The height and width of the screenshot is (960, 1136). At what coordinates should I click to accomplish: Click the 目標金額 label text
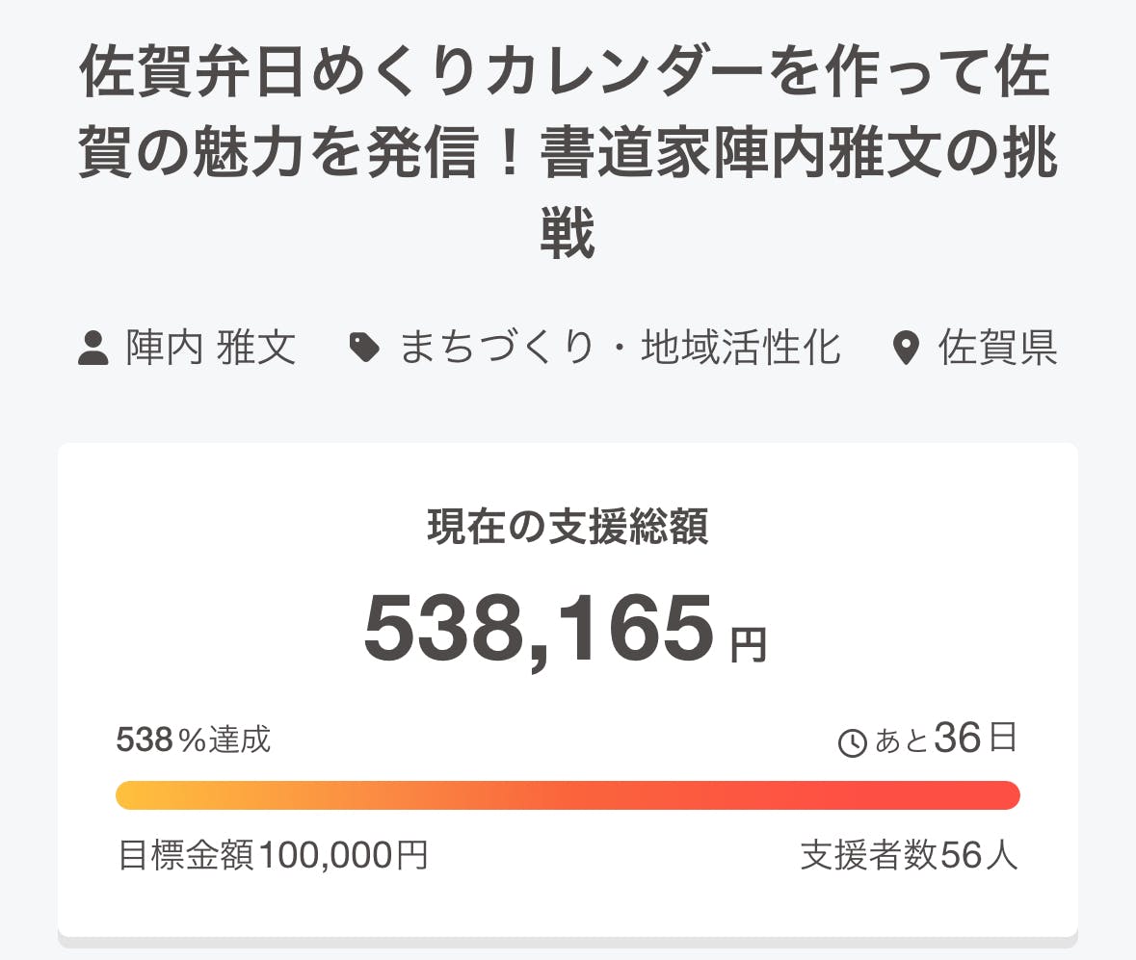186,855
